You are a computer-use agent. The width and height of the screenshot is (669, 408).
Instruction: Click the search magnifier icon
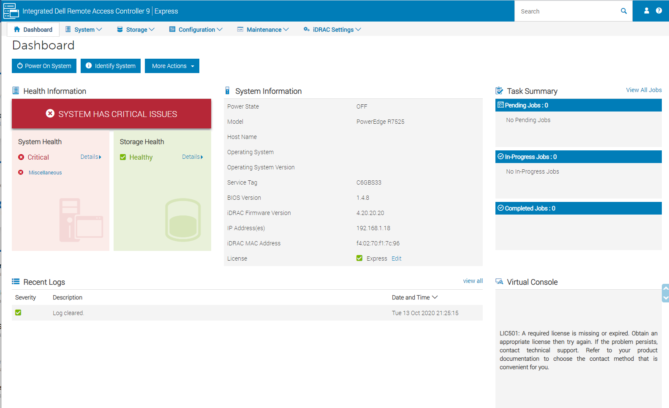(x=623, y=11)
